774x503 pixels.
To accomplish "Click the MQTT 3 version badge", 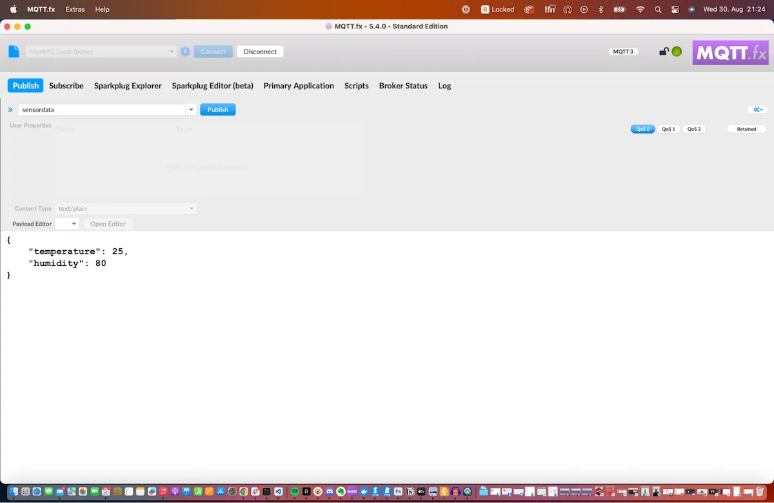I will tap(623, 52).
